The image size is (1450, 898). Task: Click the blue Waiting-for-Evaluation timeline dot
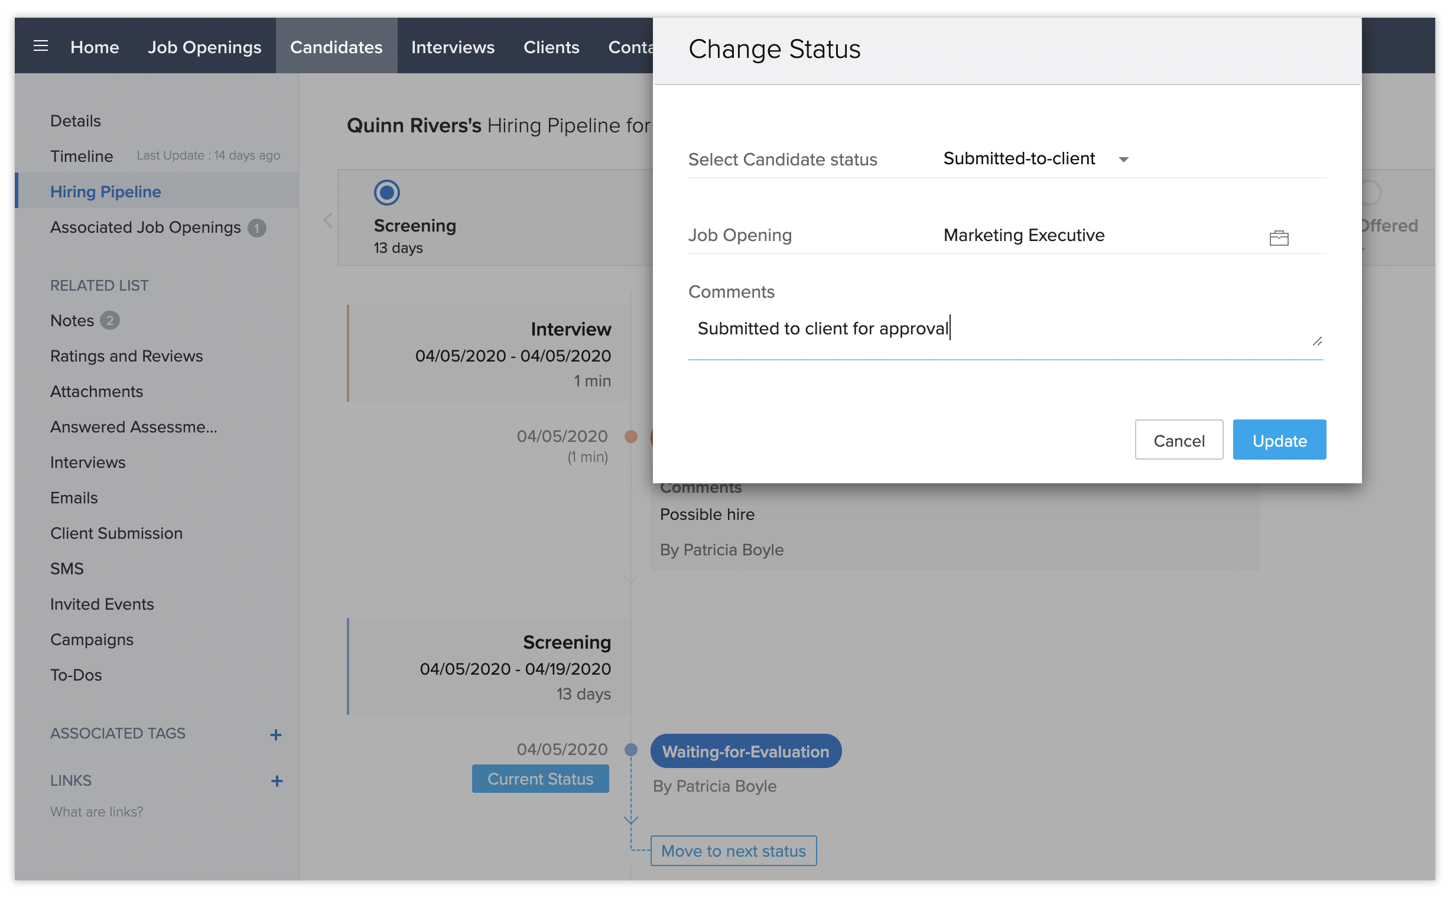tap(631, 750)
